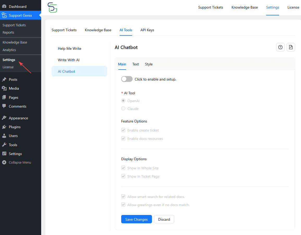Screen dimensions: 301x235
Task: Open the Comments section icon
Action: pyautogui.click(x=4, y=106)
